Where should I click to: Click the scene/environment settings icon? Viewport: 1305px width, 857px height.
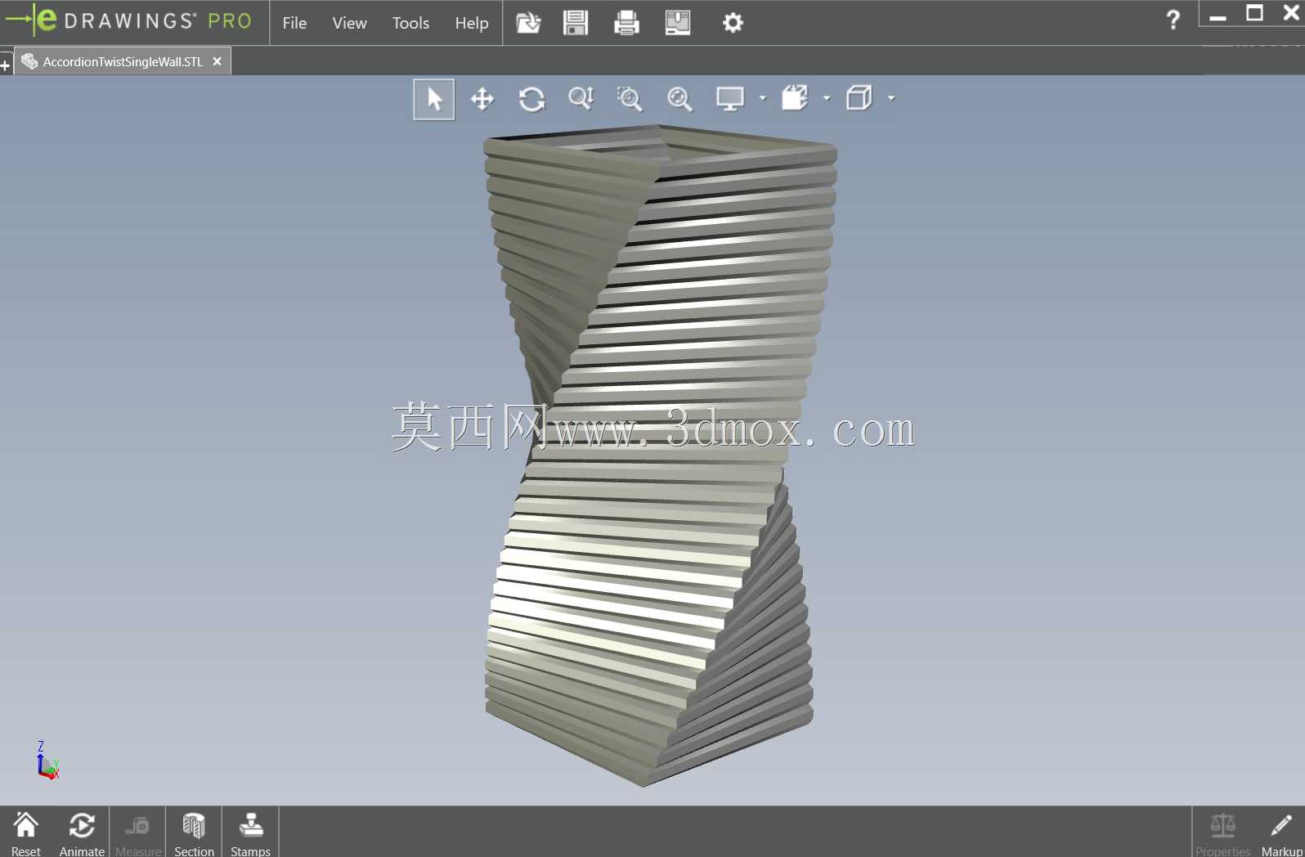(x=795, y=99)
